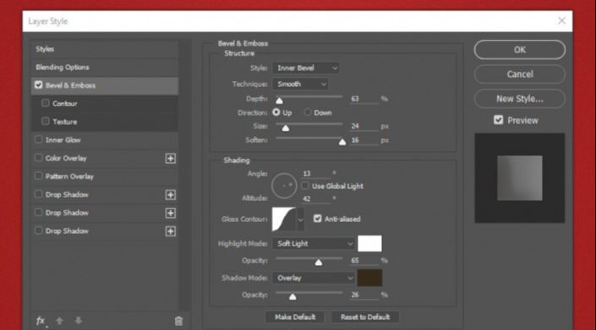Open the fx add-style menu icon
This screenshot has width=596, height=330.
click(x=41, y=321)
